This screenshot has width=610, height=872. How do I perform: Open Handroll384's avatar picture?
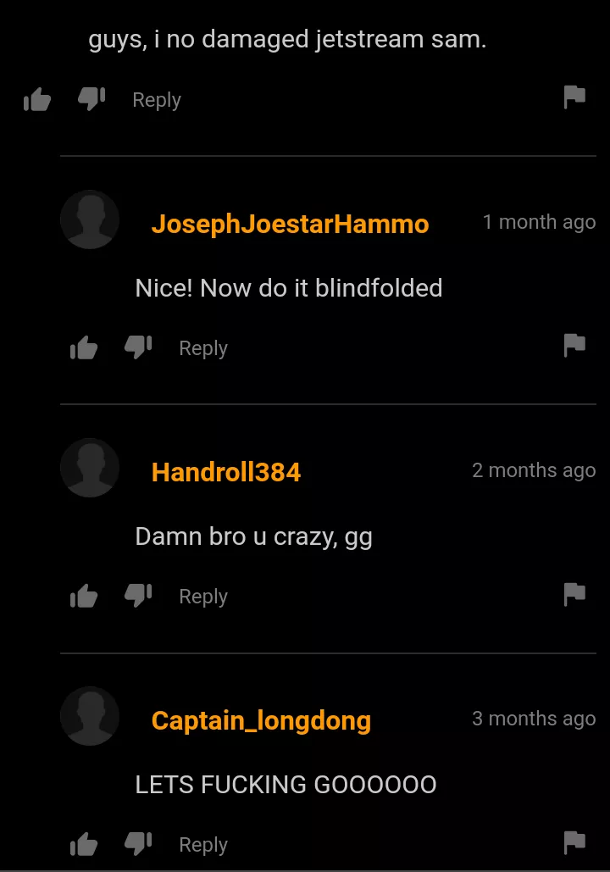(x=90, y=468)
